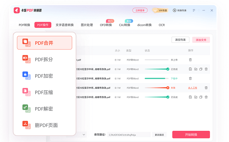The height and width of the screenshot is (142, 229).
Task: Delete the failed 失败 row with trash icon
Action: pos(206,88)
